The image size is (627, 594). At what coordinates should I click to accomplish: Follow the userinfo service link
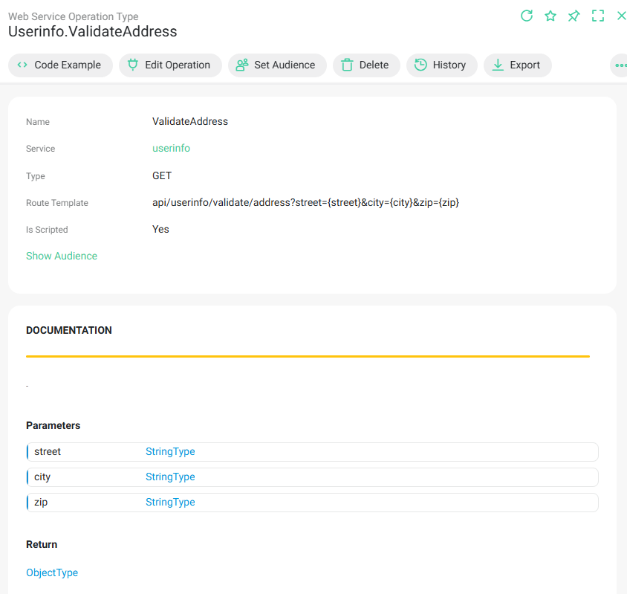coord(171,149)
